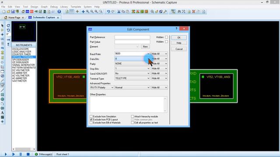Open the Normal polarity value dropdown
The height and width of the screenshot is (157, 280).
(x=132, y=88)
